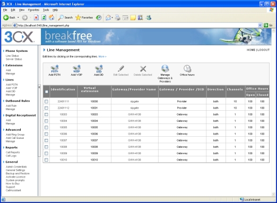Open the Favorites star button

(x=84, y=17)
